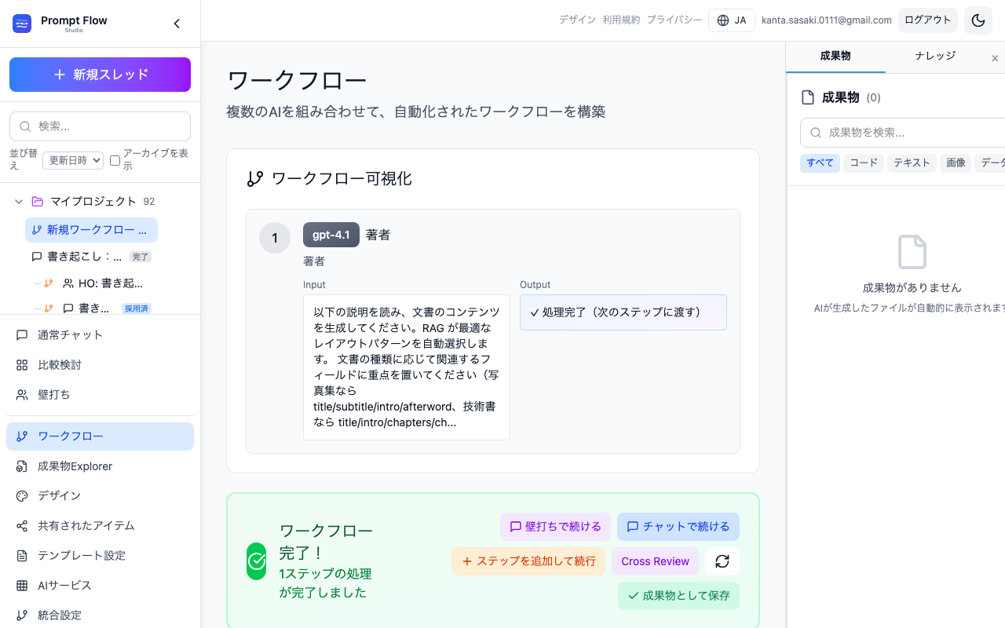The image size is (1005, 628).
Task: Click the 新規スレッド button
Action: point(100,75)
